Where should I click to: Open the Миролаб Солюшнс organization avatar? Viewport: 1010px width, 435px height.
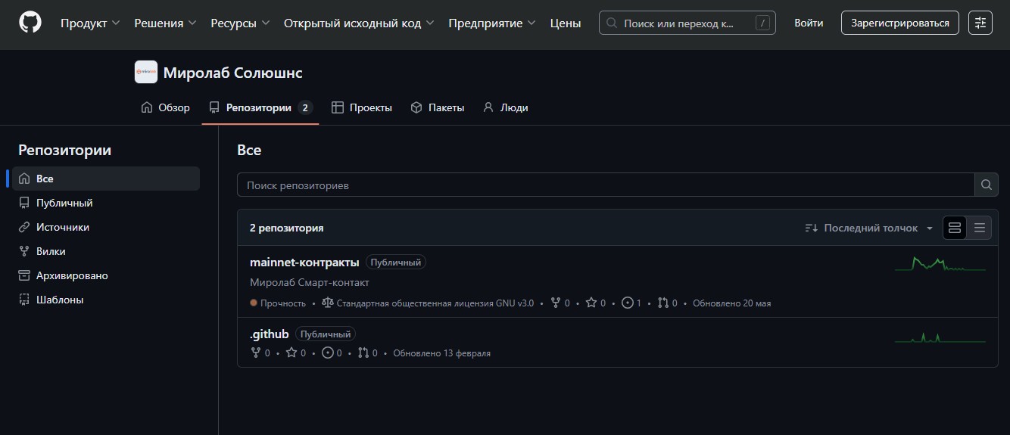click(146, 73)
